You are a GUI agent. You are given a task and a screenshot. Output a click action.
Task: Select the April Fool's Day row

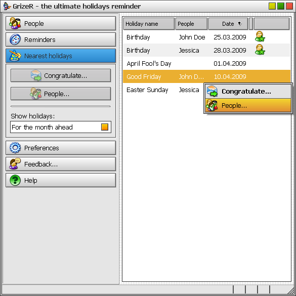click(x=206, y=63)
